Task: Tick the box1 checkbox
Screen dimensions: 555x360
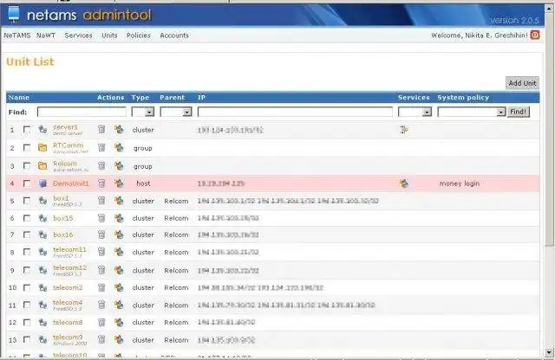Action: pyautogui.click(x=27, y=200)
